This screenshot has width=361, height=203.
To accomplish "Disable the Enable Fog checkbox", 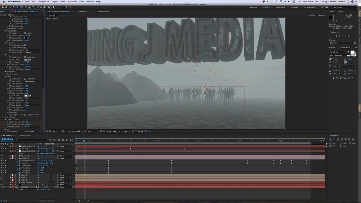I will [x=25, y=57].
